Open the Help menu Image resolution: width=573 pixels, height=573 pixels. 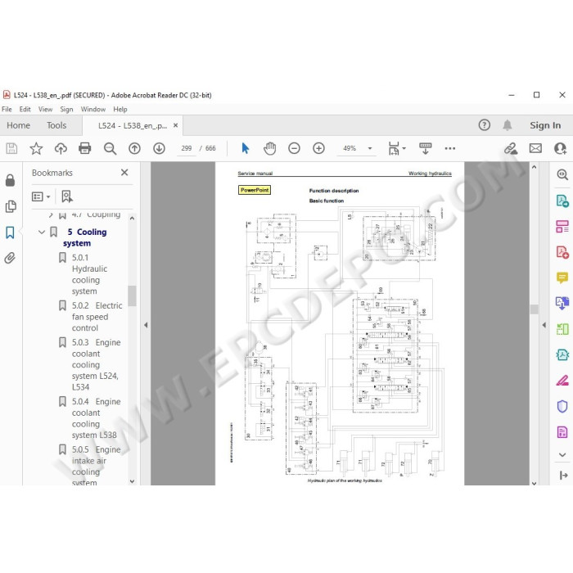[120, 109]
